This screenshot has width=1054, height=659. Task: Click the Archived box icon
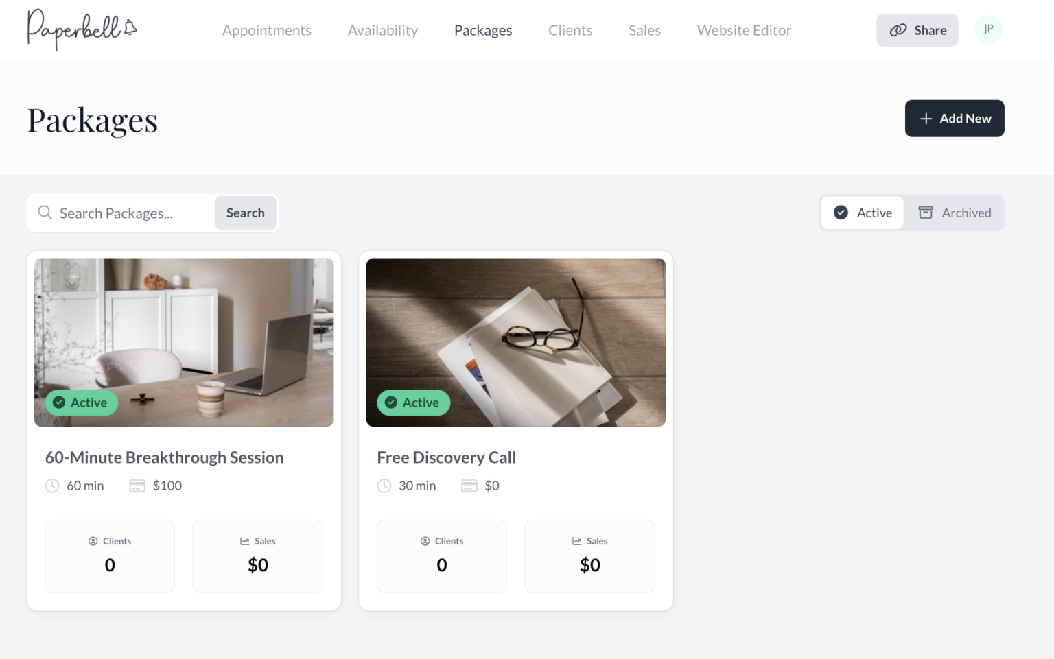click(926, 213)
